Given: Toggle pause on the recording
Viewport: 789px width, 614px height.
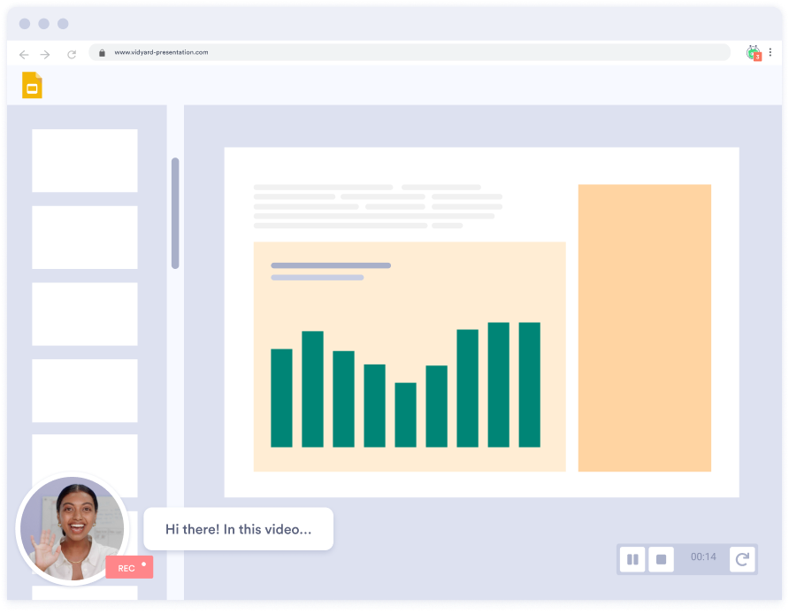Looking at the screenshot, I should 632,559.
